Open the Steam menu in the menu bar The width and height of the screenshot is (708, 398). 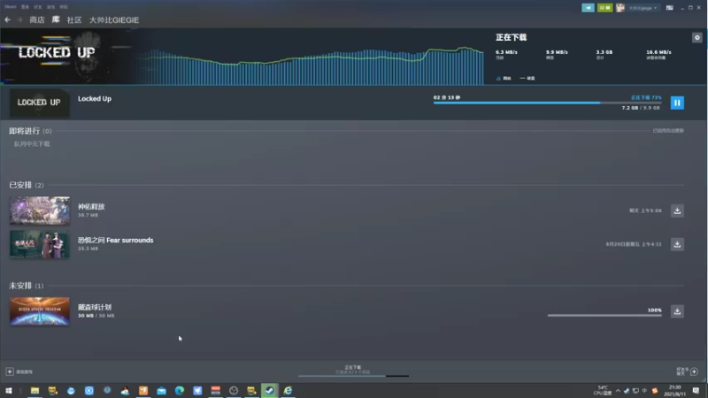(x=10, y=7)
